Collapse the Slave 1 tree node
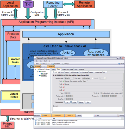The width and height of the screenshot is (125, 129). point(38,71)
